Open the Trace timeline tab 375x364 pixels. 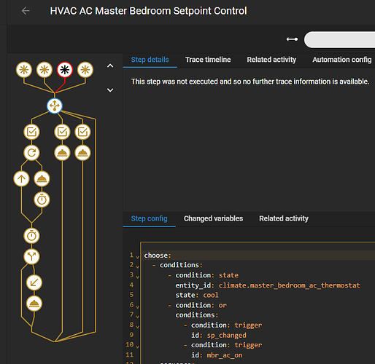point(208,60)
